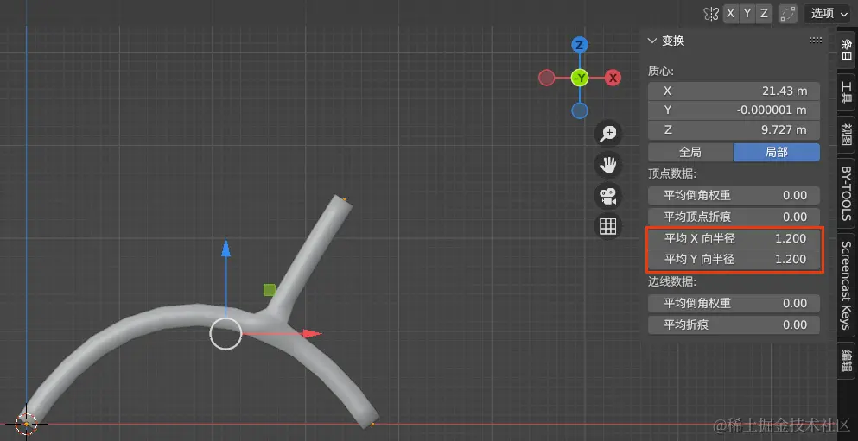Click the negative Z gizmo circle
Viewport: 858px width, 441px height.
(580, 111)
